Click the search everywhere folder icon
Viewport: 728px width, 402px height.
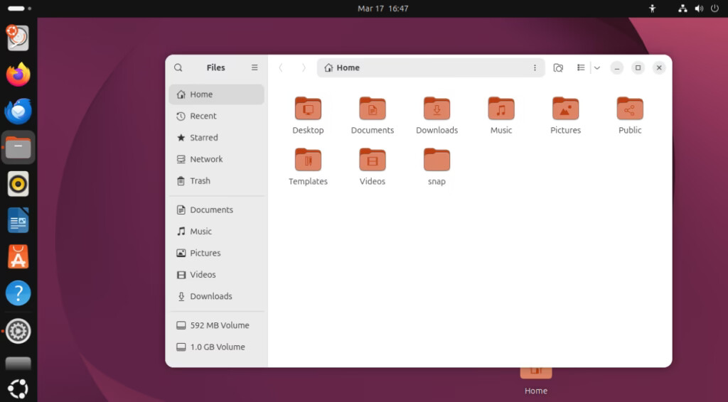[558, 67]
